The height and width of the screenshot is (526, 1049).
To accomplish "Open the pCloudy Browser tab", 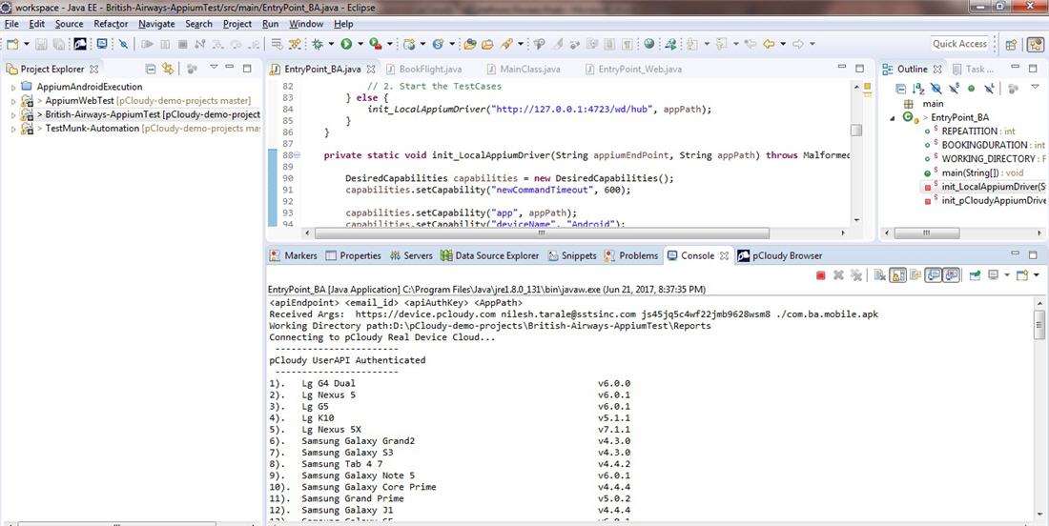I will 786,255.
